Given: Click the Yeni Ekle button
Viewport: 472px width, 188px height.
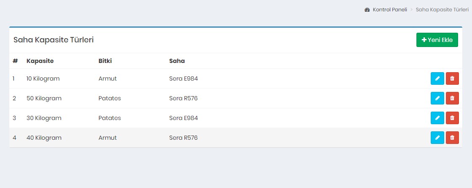Looking at the screenshot, I should tap(437, 40).
